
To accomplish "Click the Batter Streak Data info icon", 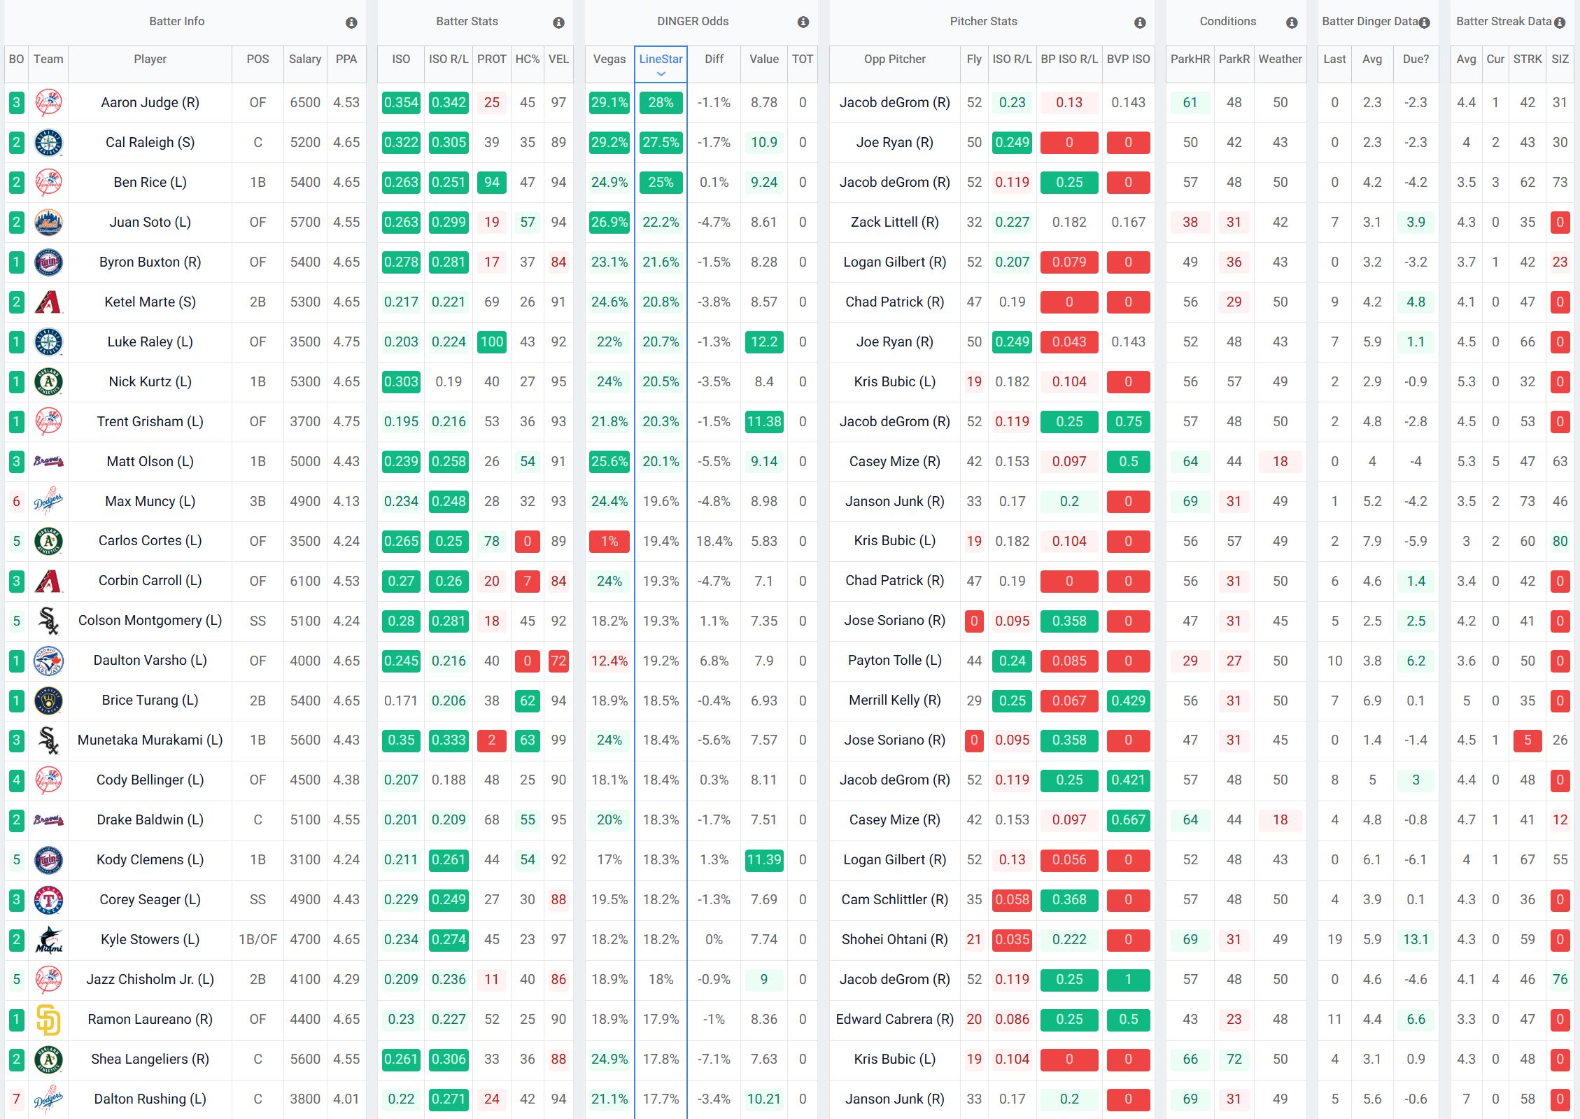I will click(1560, 23).
